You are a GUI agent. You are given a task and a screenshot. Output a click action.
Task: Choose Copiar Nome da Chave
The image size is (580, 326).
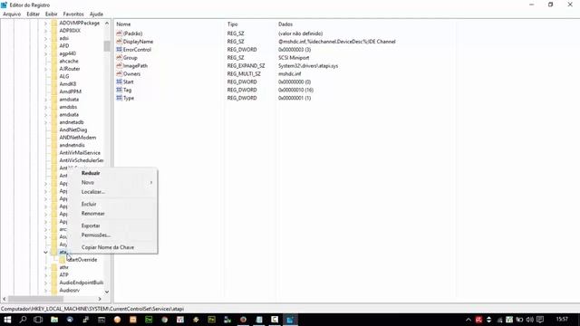pyautogui.click(x=112, y=247)
